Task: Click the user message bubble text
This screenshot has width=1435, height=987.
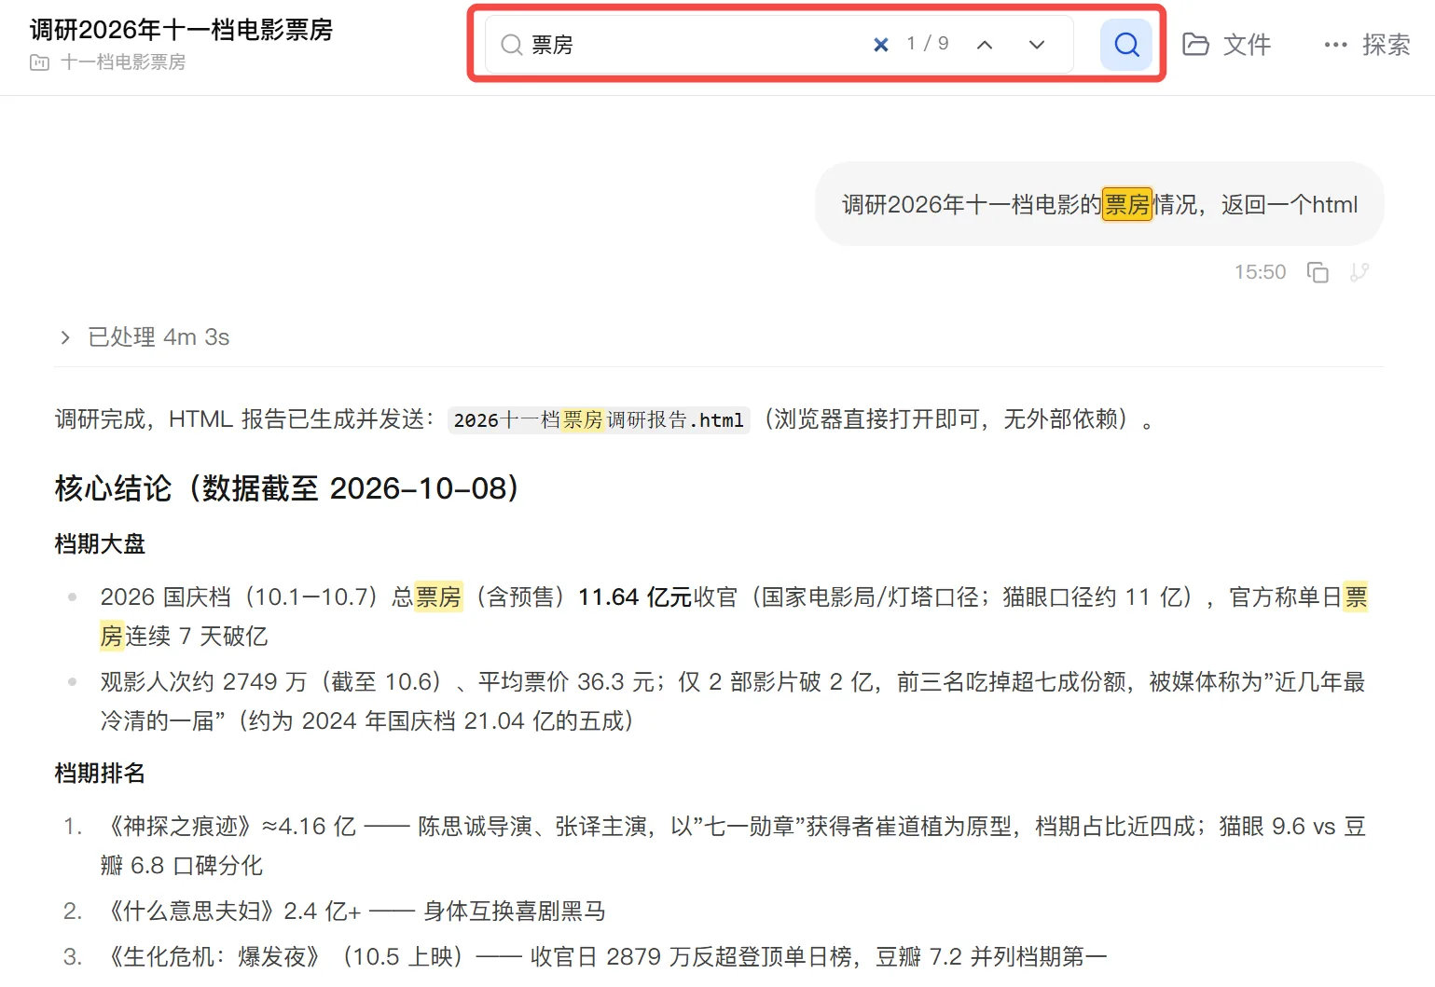Action: coord(1099,205)
